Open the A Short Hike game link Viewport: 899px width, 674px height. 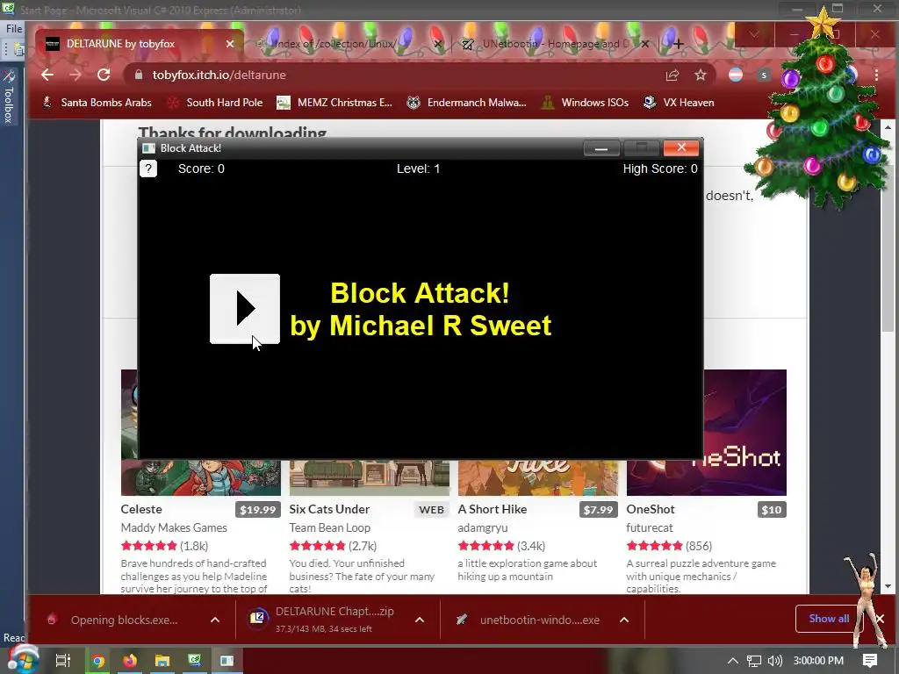point(493,509)
